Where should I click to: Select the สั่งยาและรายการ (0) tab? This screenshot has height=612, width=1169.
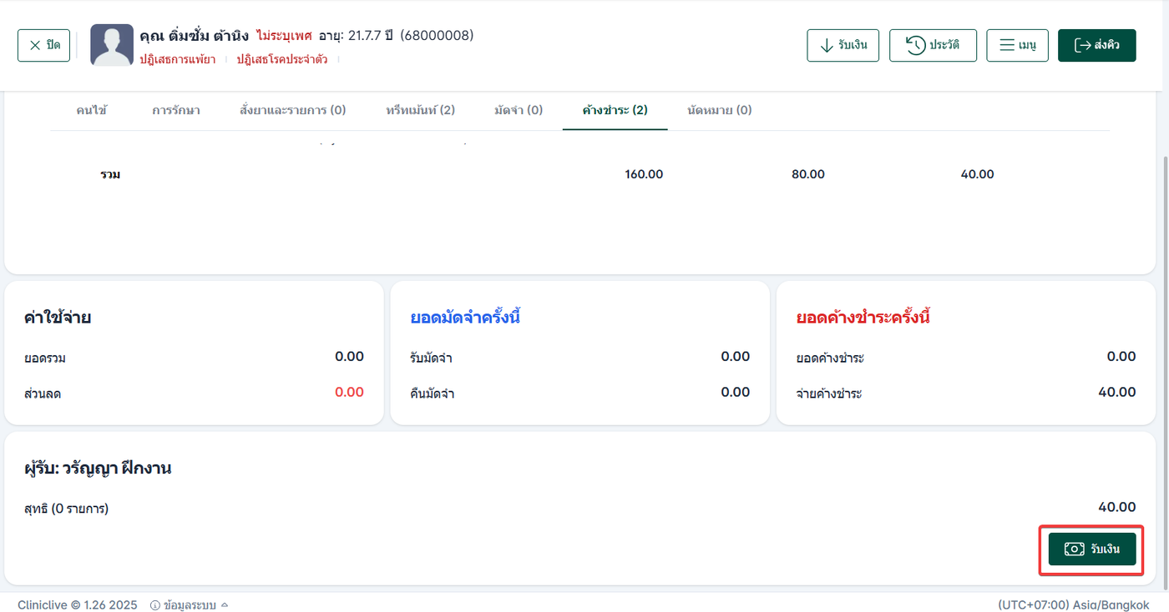point(292,110)
